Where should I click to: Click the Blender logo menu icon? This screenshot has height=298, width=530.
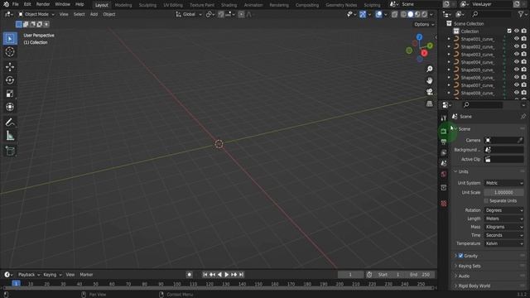pyautogui.click(x=6, y=4)
